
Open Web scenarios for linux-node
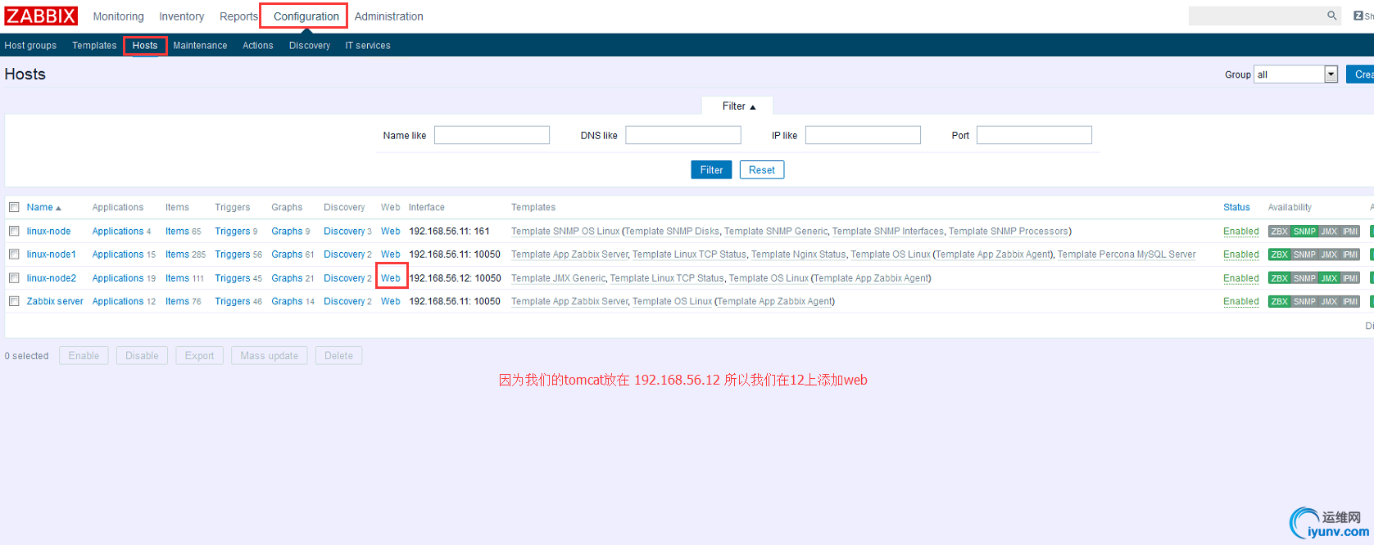coord(390,232)
